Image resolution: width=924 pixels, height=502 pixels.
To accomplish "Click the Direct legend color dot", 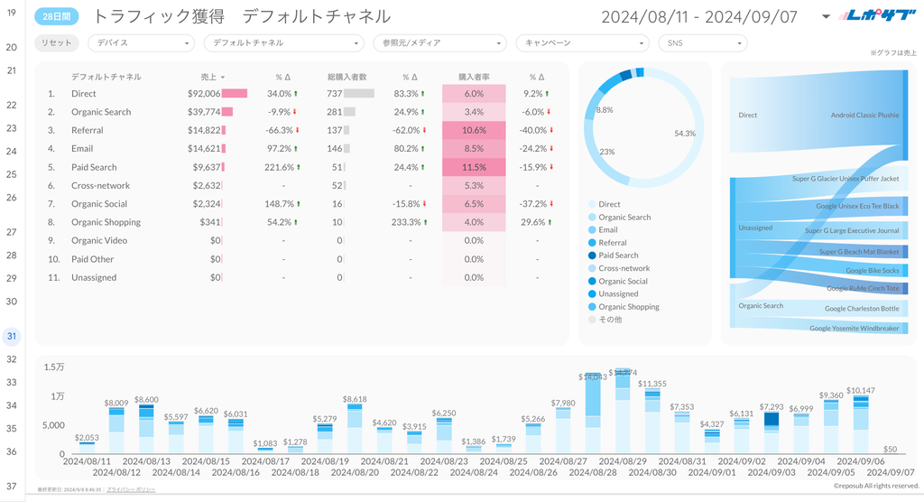I will (592, 205).
